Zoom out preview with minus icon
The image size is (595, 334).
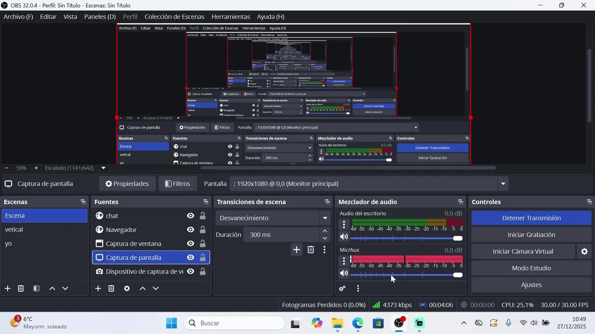[x=6, y=168]
